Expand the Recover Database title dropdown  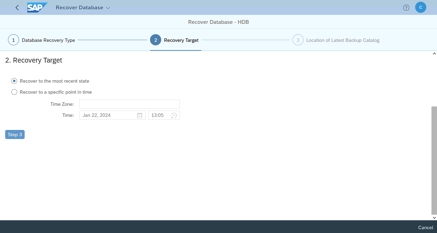point(108,8)
